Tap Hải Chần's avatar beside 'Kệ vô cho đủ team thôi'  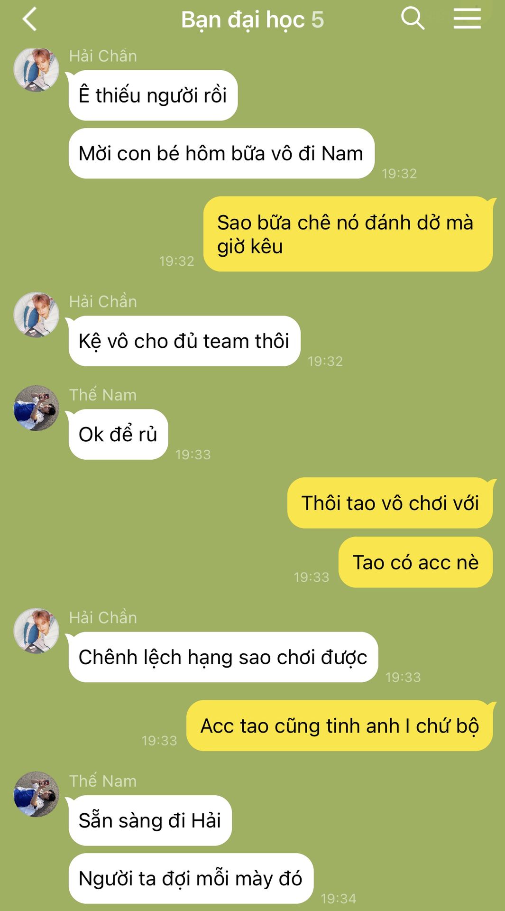pos(37,315)
